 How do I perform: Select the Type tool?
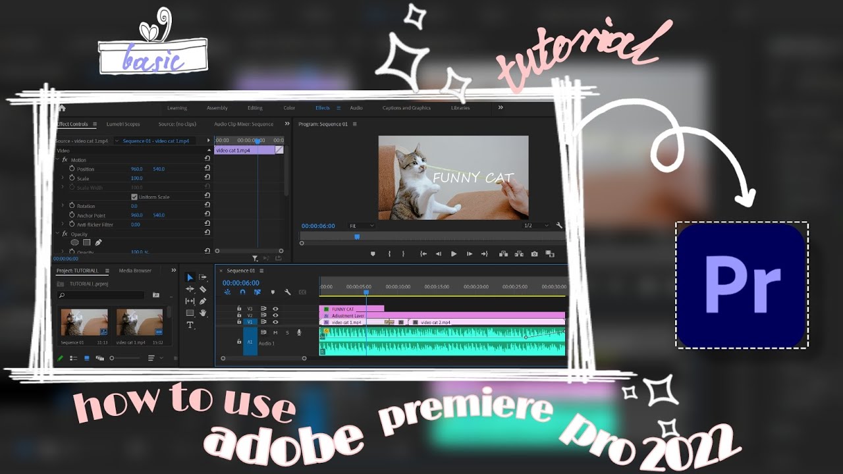[190, 325]
